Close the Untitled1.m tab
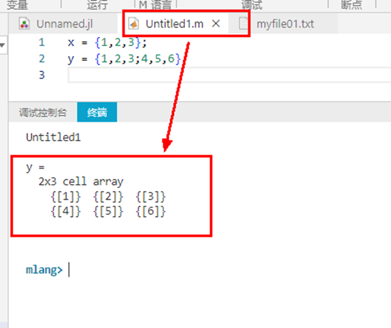The width and height of the screenshot is (391, 328). [x=216, y=24]
